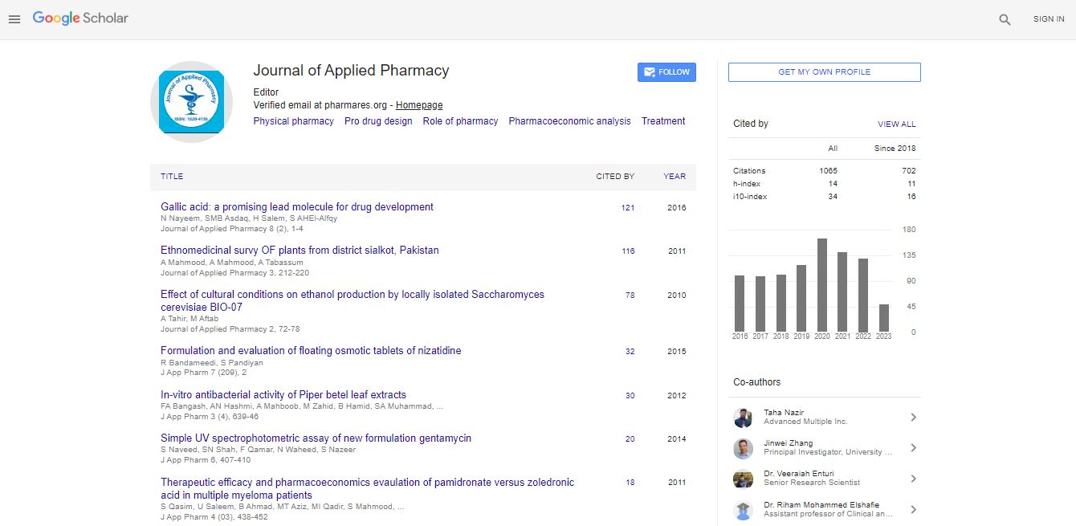Screen dimensions: 1076x526
Task: Open Taha Nazir co-author name
Action: point(785,413)
